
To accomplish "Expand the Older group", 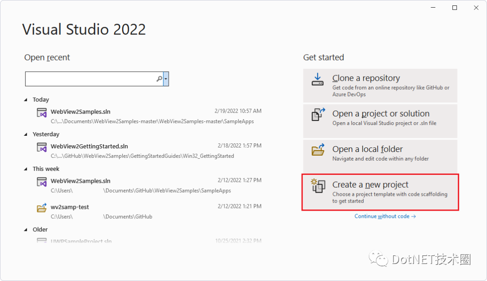I will 26,229.
